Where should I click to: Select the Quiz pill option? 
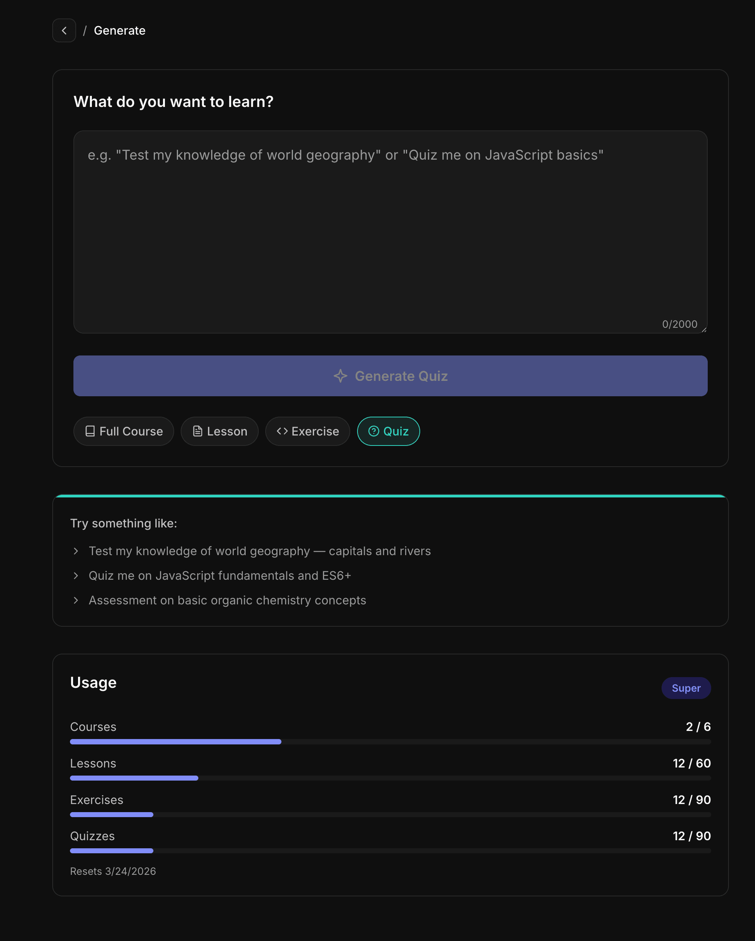[389, 431]
